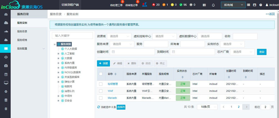Open the 10条/页 page size dropdown
Image resolution: width=279 pixels, height=118 pixels.
pyautogui.click(x=207, y=107)
